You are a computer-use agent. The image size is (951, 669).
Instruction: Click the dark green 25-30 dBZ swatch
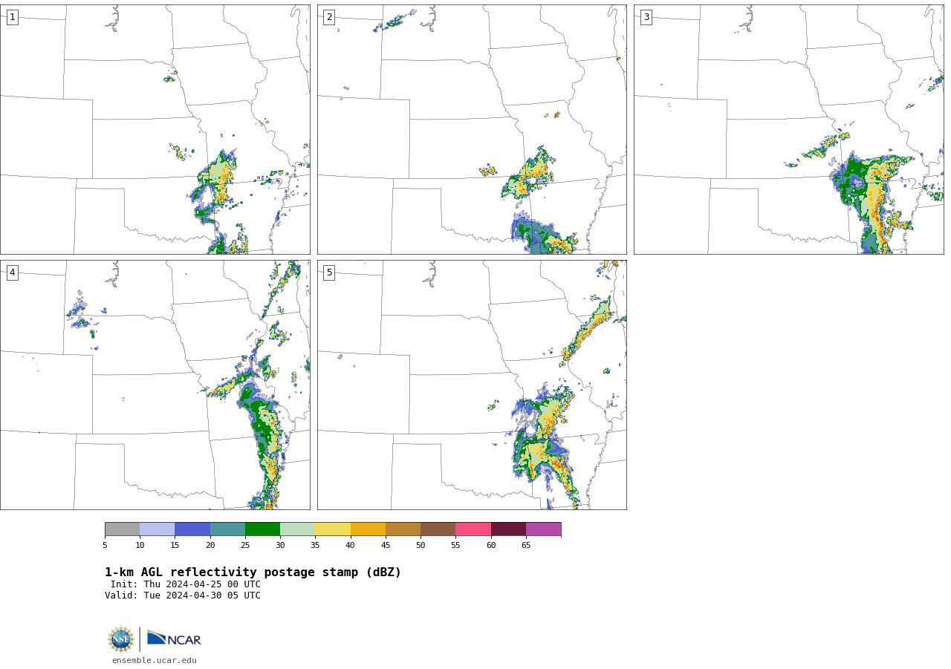pyautogui.click(x=262, y=529)
